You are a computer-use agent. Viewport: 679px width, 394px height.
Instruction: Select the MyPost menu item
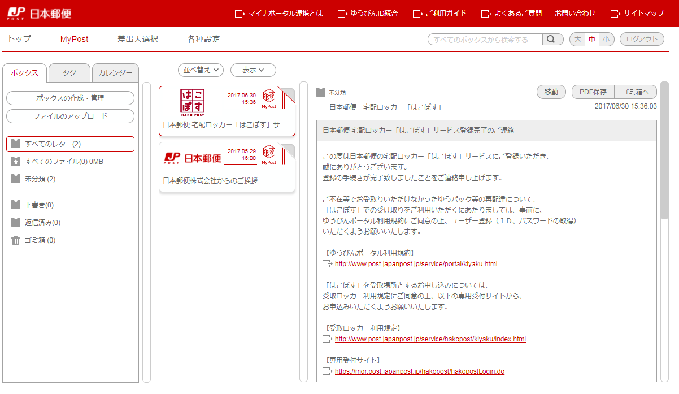[x=75, y=39]
